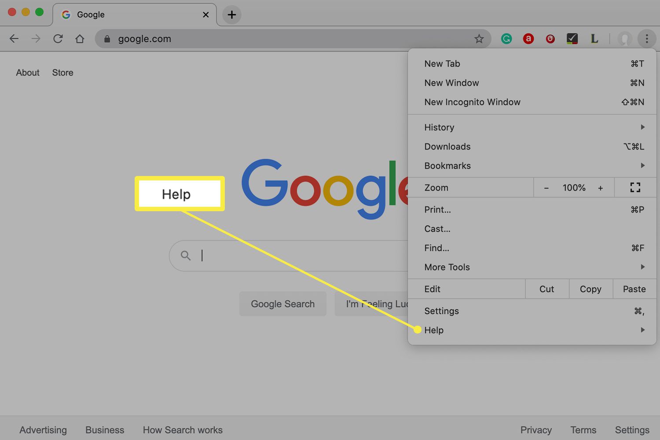Decrease zoom with the minus button
This screenshot has height=440, width=660.
546,188
